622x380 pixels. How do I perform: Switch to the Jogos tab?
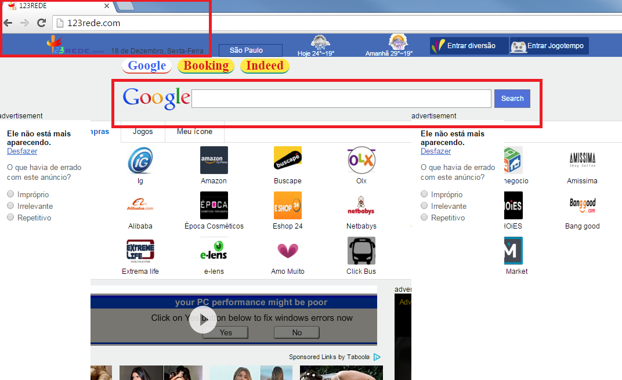coord(143,132)
